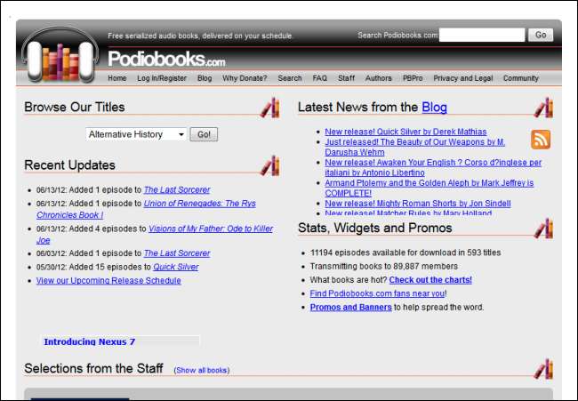
Task: Open the Home menu item
Action: tap(116, 78)
